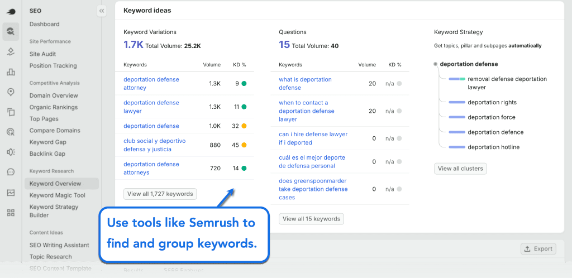Click Volume header in Keyword Variations table
Screen dimensions: 572x278
[x=212, y=65]
